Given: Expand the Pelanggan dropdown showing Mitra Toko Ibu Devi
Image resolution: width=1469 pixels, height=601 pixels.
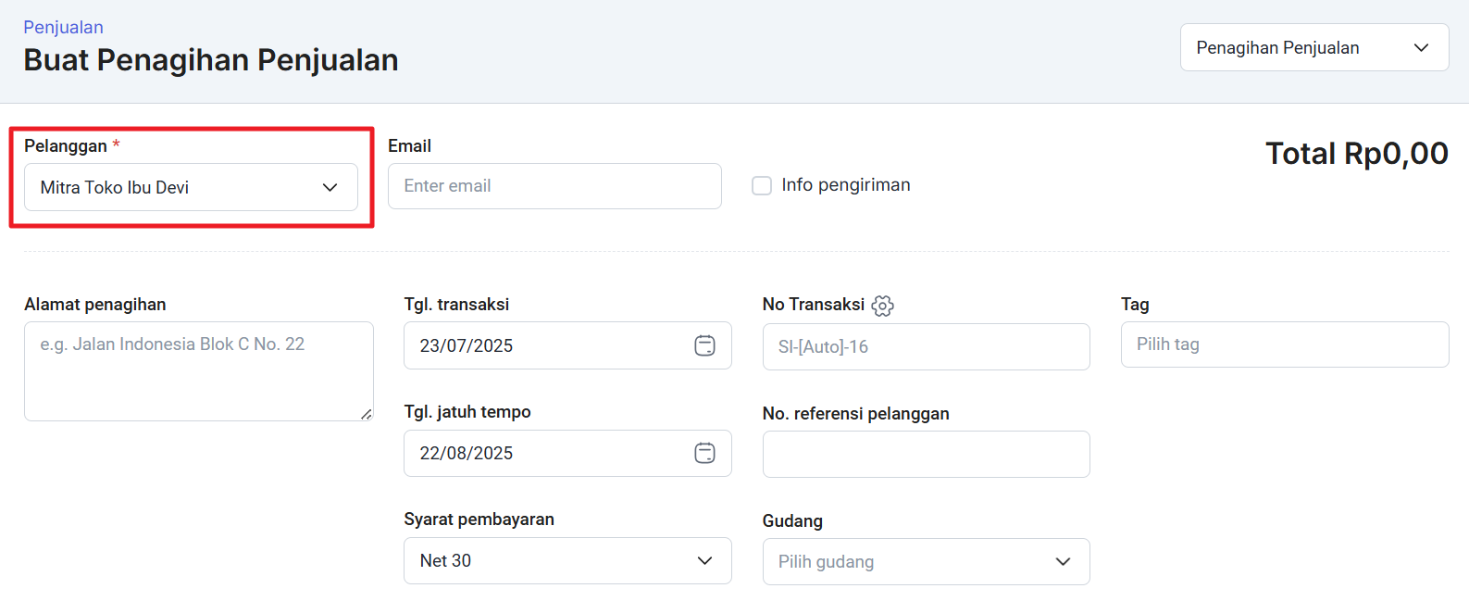Looking at the screenshot, I should click(x=191, y=187).
